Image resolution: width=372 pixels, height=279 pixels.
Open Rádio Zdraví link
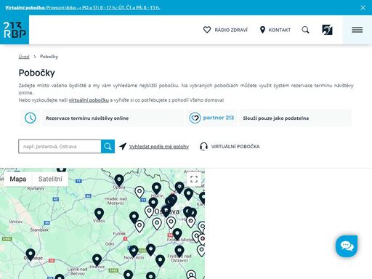point(225,30)
